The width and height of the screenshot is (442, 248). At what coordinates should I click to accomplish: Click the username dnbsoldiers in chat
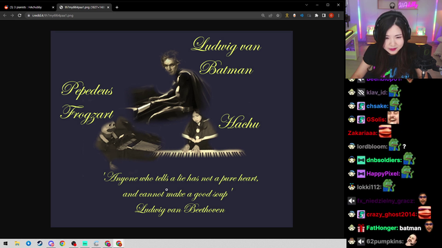tap(384, 160)
